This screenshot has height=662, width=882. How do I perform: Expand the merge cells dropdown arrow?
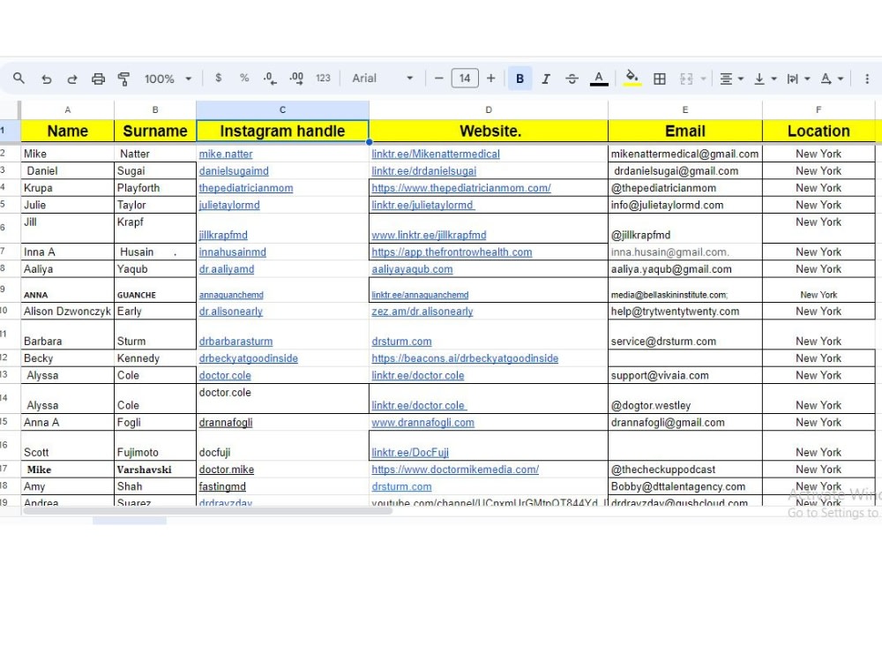point(703,79)
